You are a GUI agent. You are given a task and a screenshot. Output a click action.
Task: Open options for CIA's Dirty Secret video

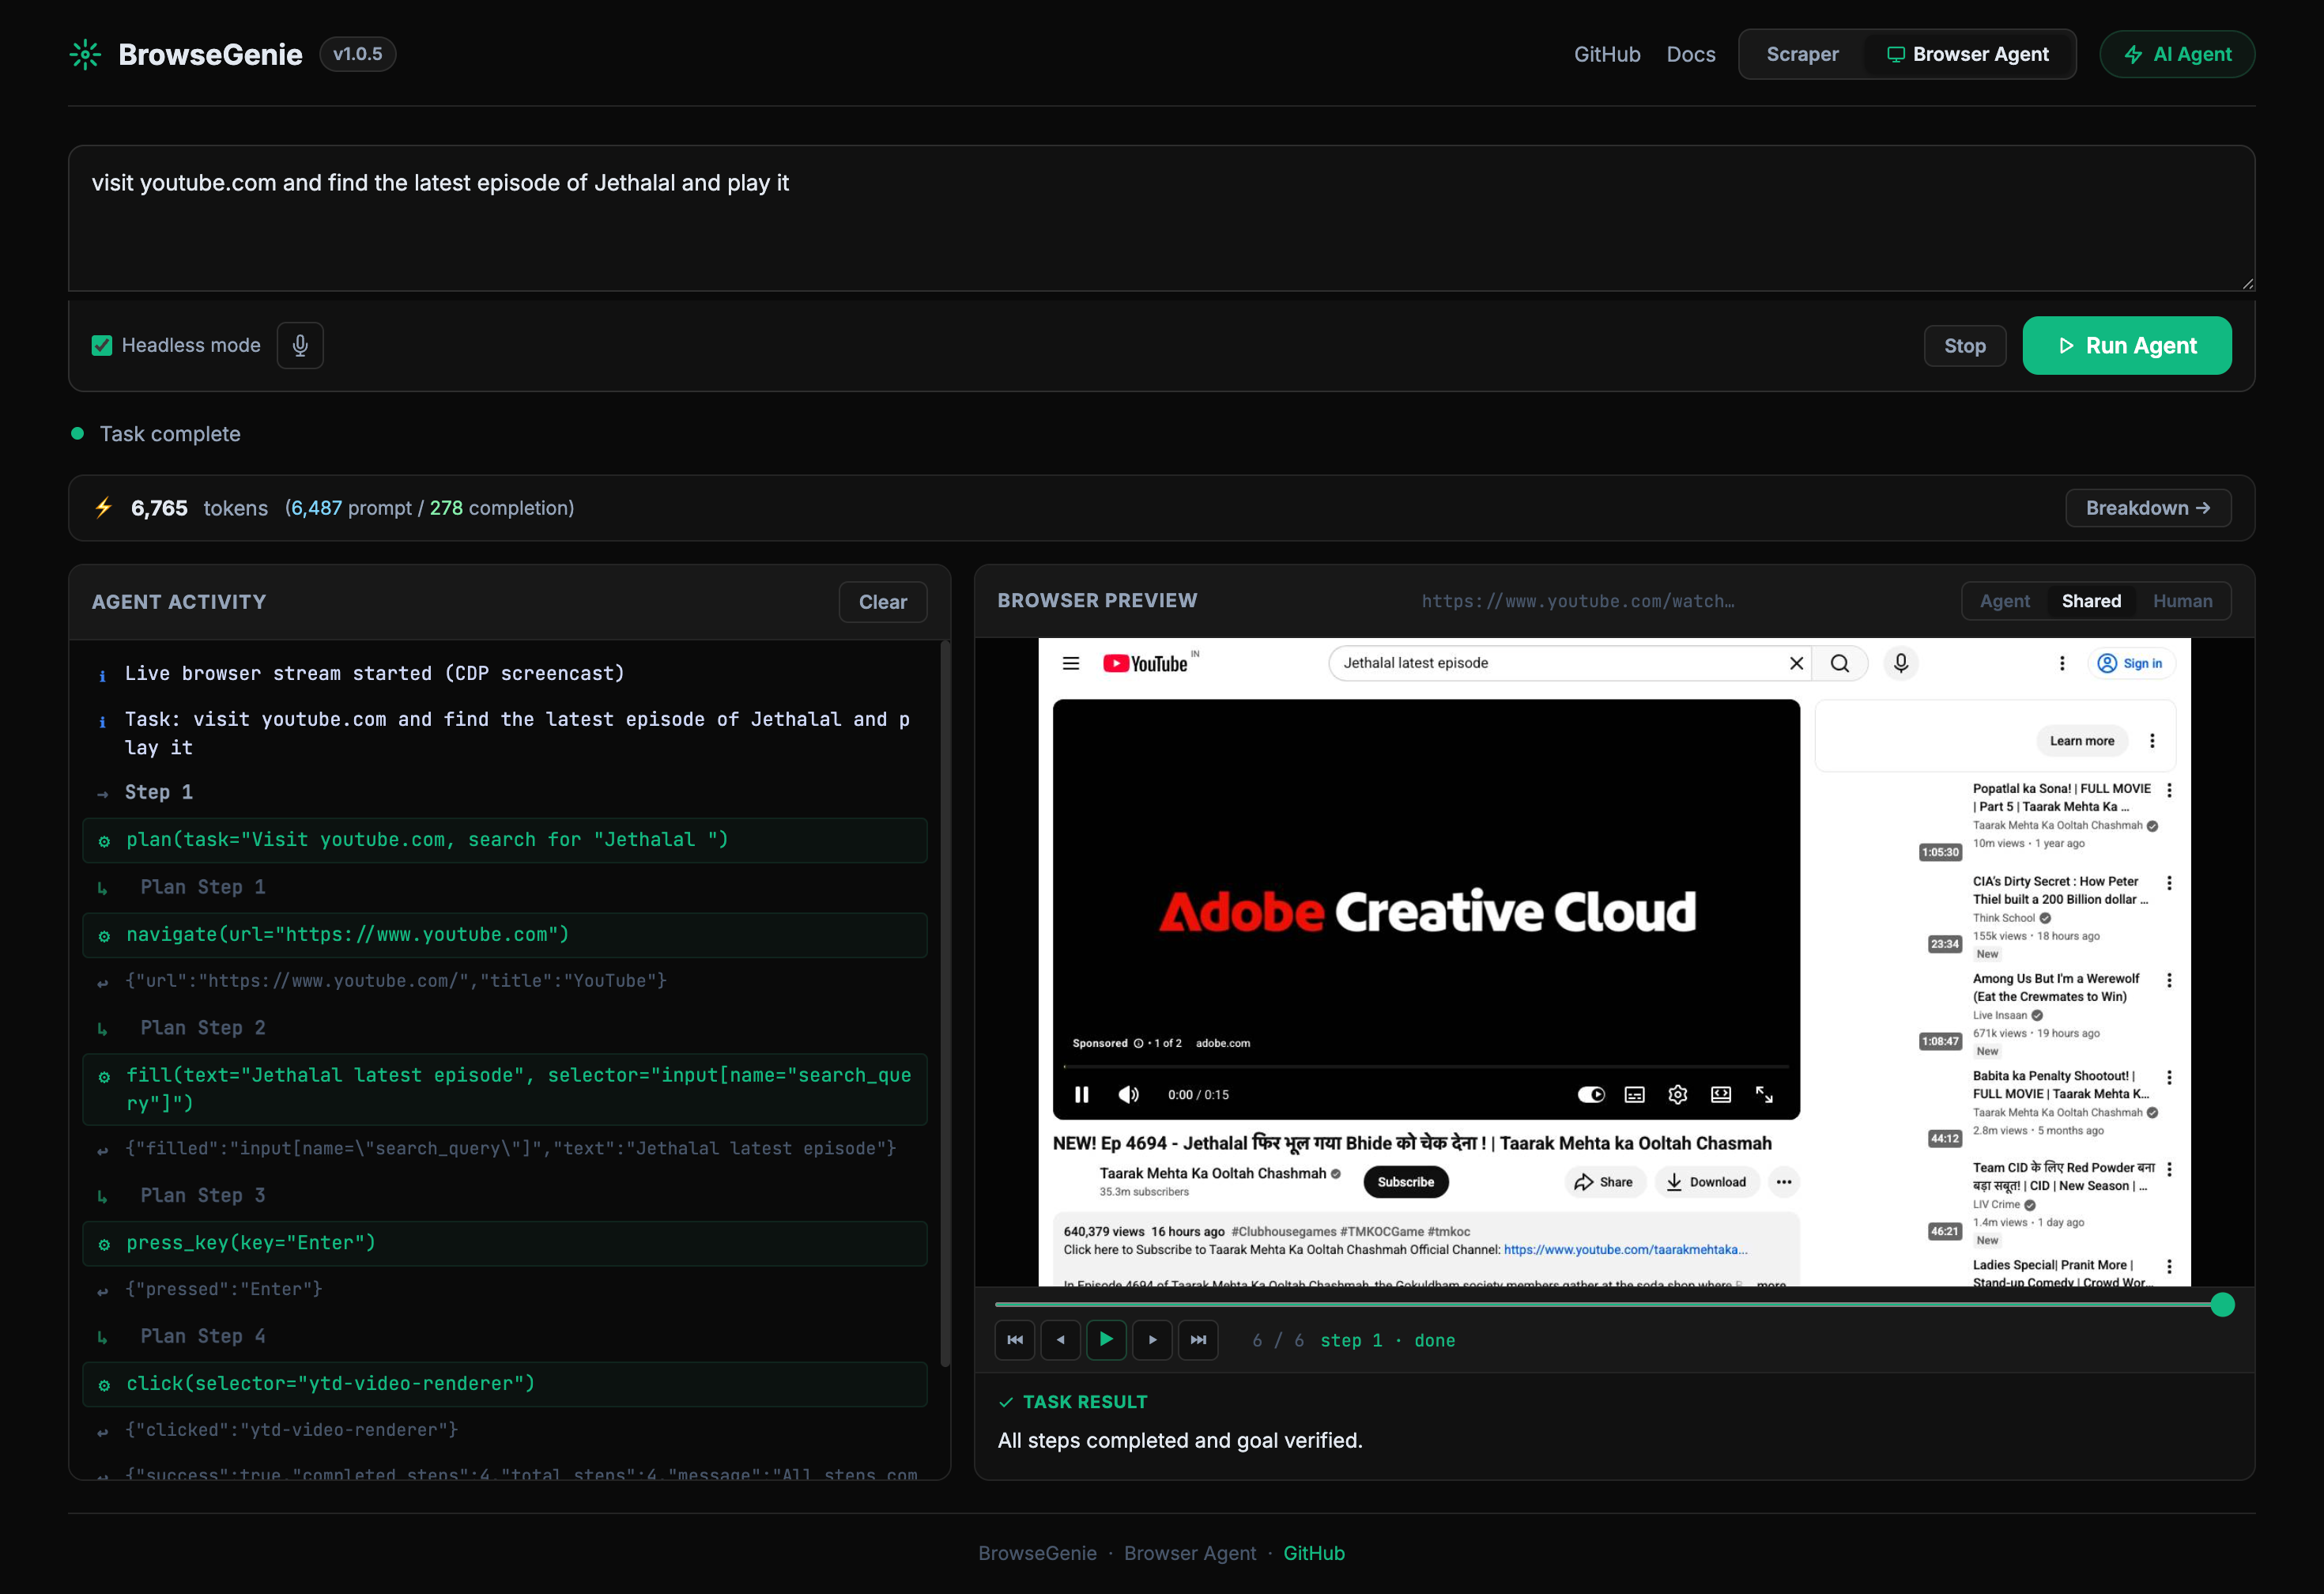2168,883
